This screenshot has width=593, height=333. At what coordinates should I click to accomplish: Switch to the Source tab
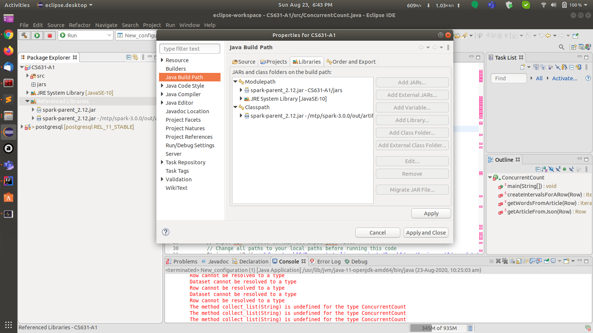pyautogui.click(x=244, y=62)
